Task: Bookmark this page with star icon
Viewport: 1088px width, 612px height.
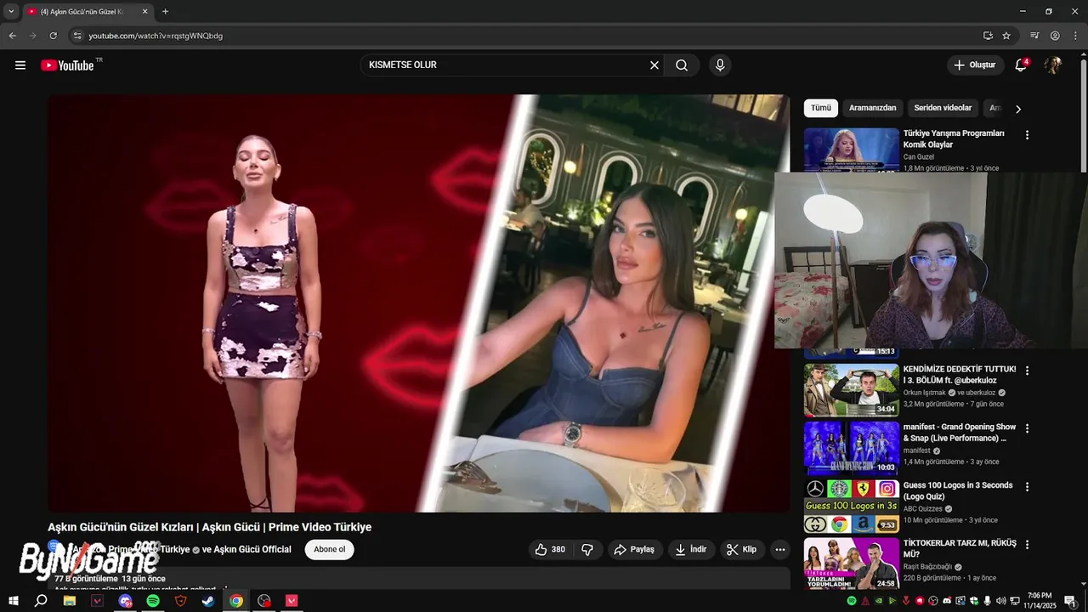Action: coord(1006,36)
